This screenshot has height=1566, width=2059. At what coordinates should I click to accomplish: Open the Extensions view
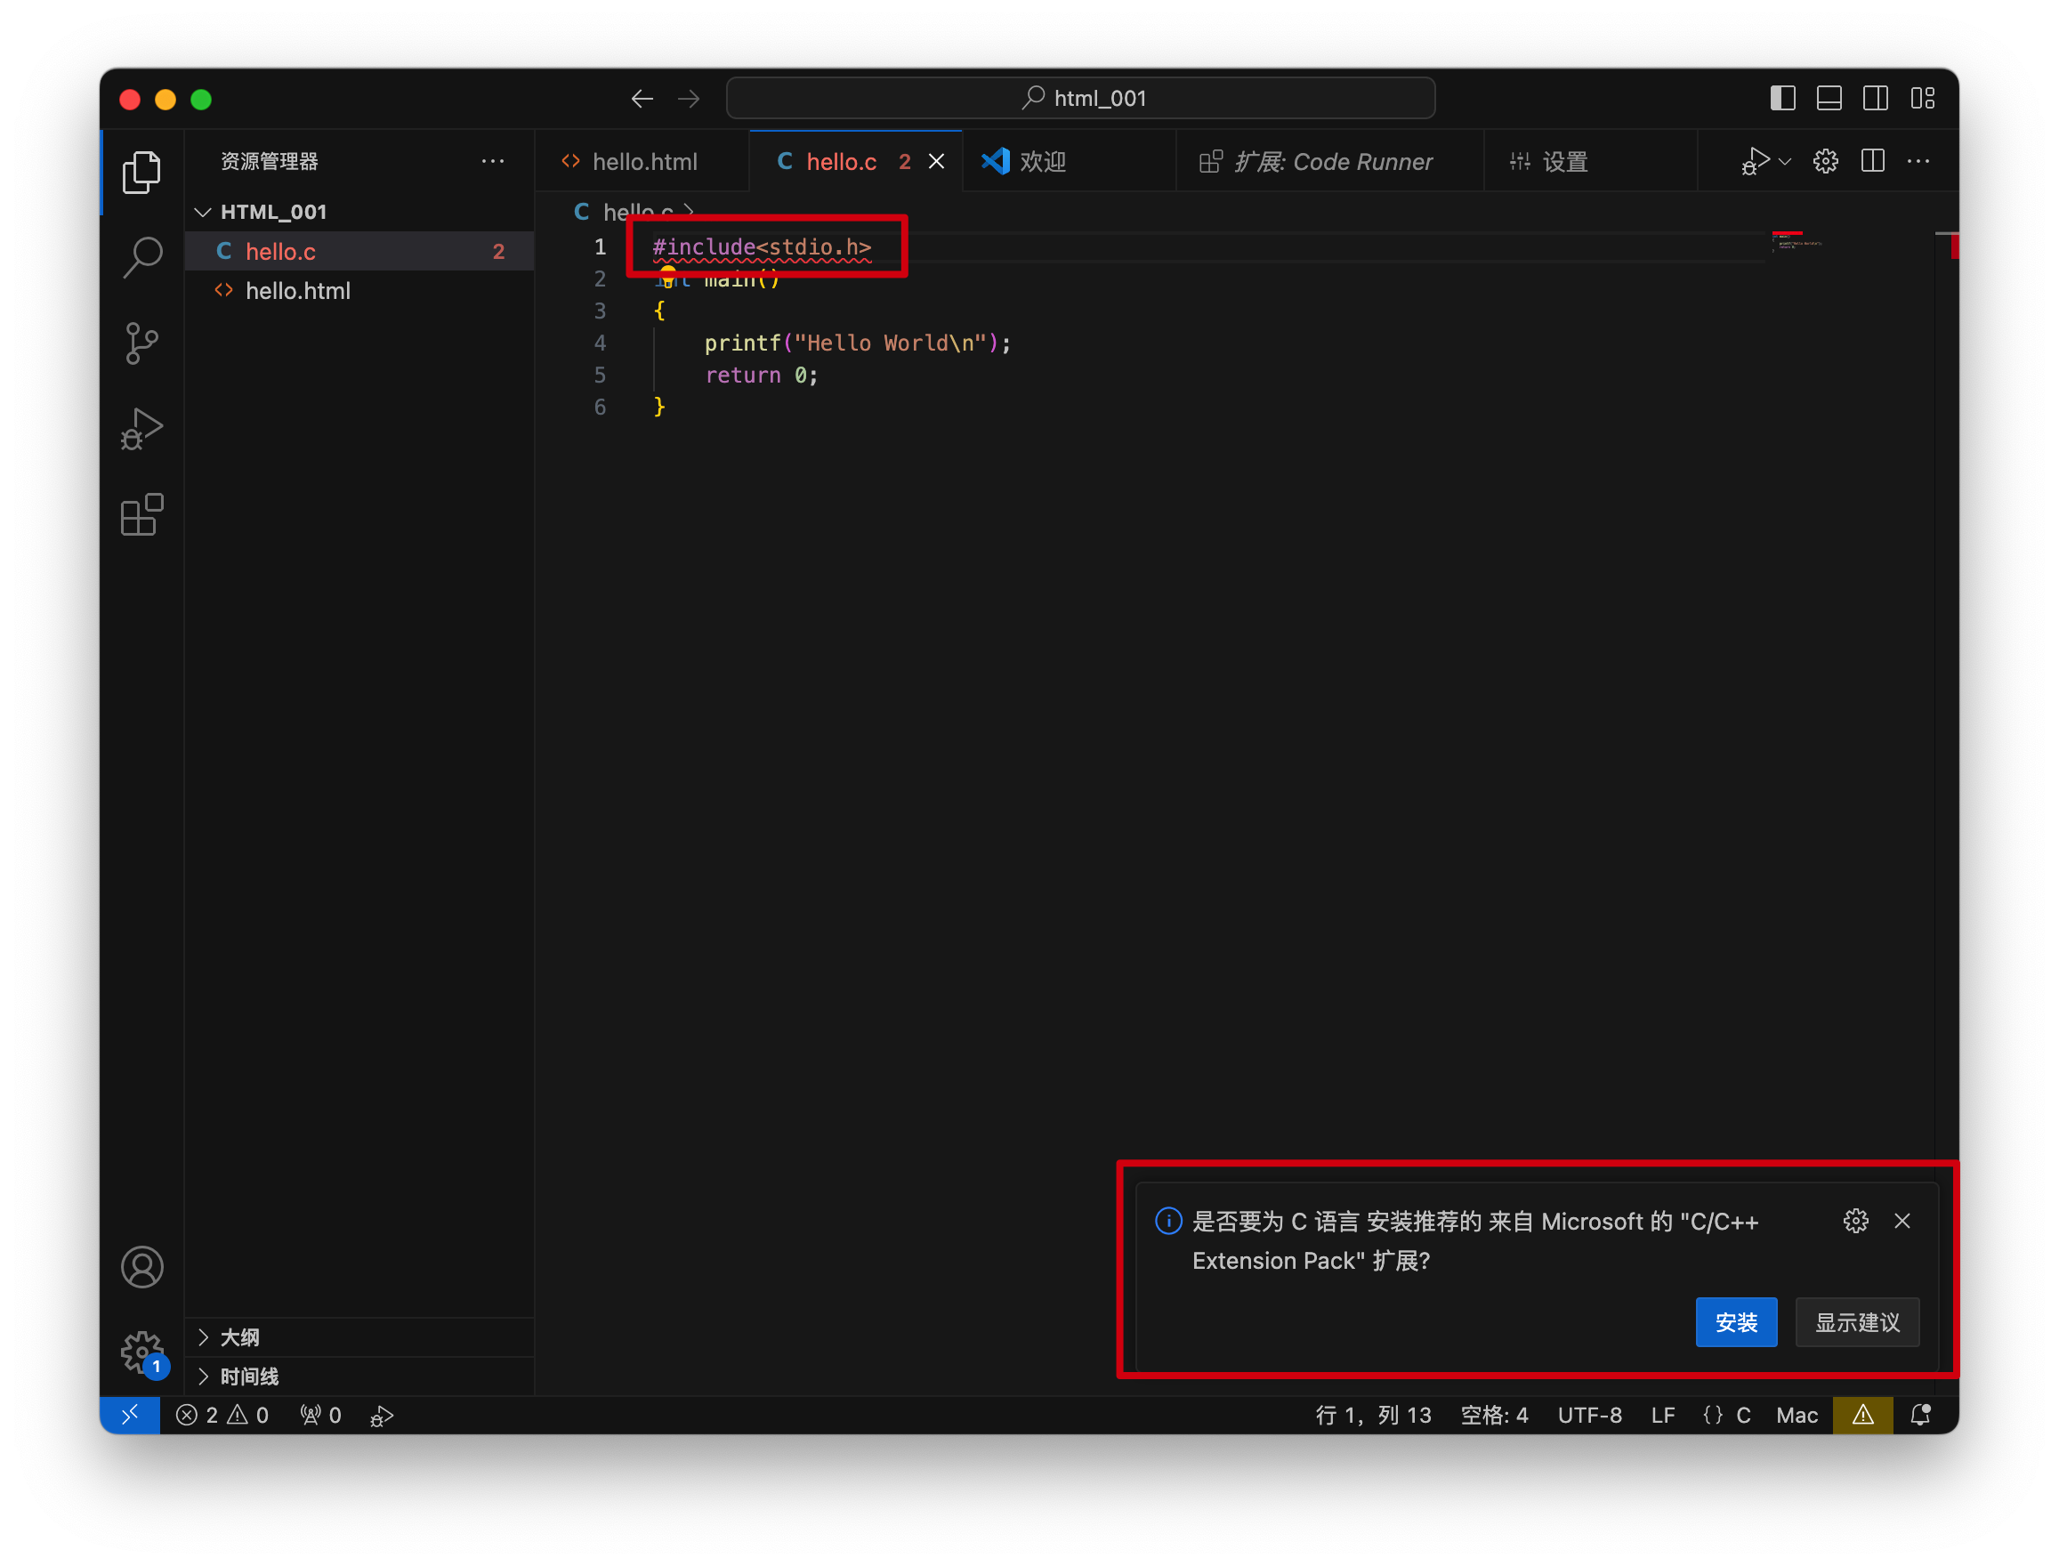141,514
